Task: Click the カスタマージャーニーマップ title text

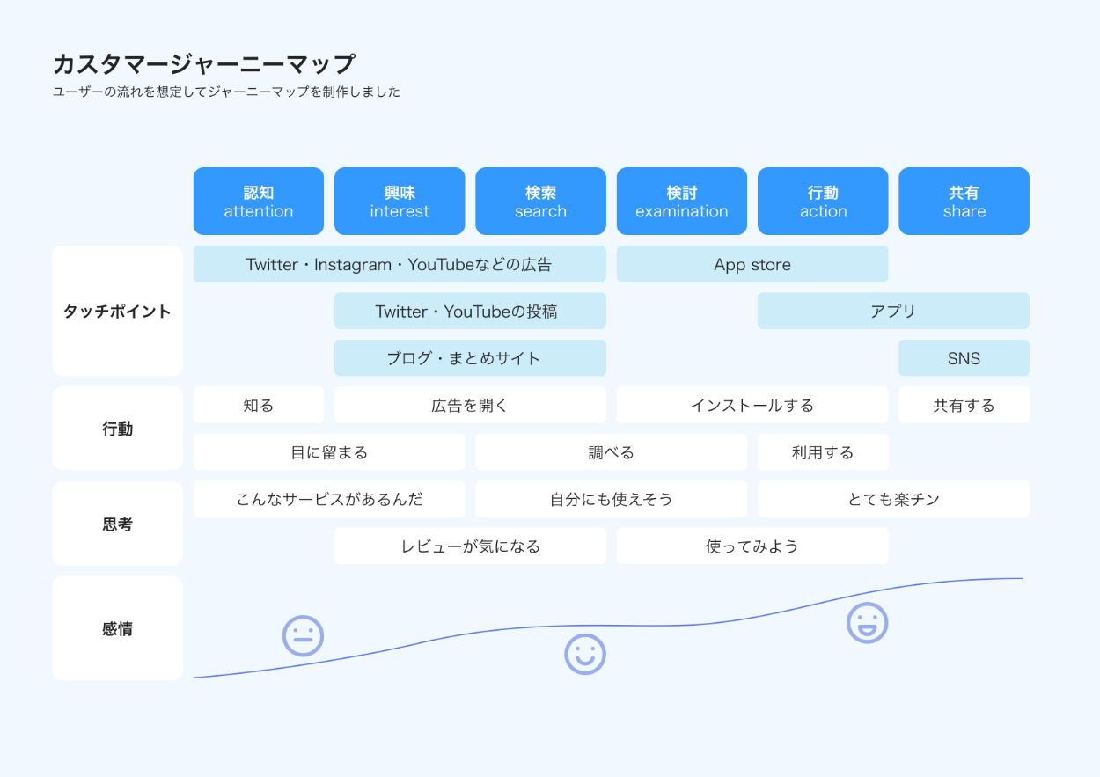Action: point(204,64)
